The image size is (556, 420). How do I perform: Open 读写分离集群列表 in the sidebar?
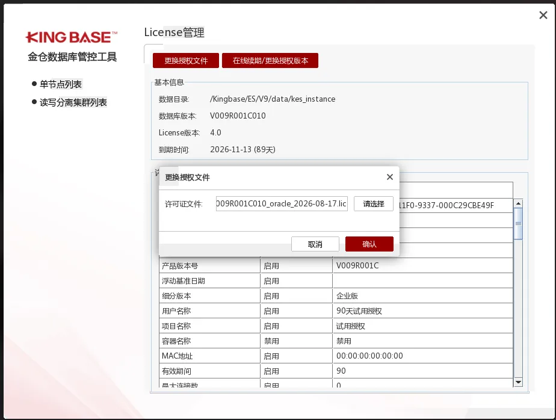coord(73,102)
